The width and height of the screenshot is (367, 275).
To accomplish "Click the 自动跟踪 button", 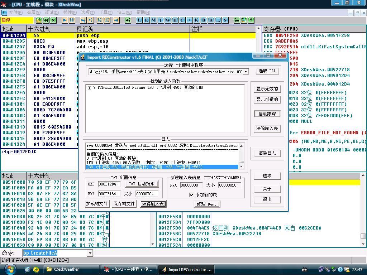I will (267, 114).
